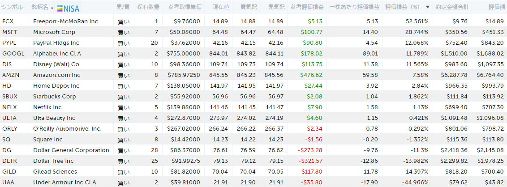This screenshot has height=187, width=507.
Task: Click Freeport-McMoRan Inc name
Action: click(x=66, y=21)
